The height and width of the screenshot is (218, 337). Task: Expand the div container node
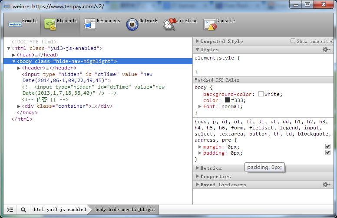tap(19, 106)
